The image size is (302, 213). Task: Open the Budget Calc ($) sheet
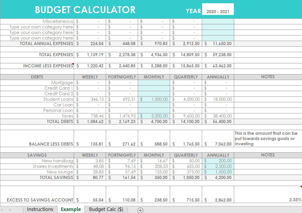point(106,209)
